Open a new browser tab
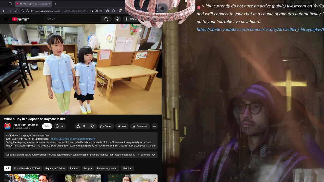The image size is (324, 182). tap(55, 4)
